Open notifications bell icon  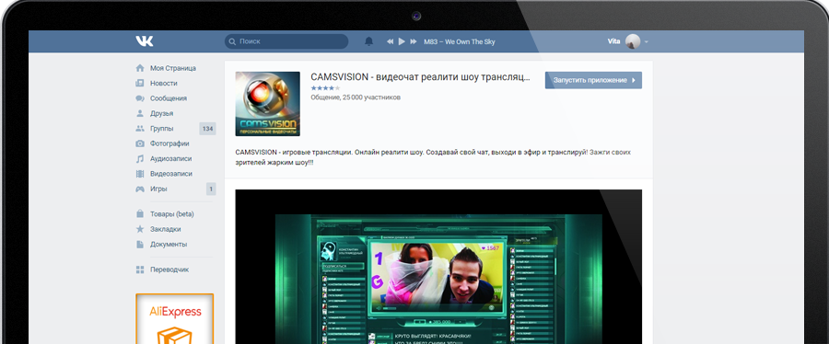(369, 41)
